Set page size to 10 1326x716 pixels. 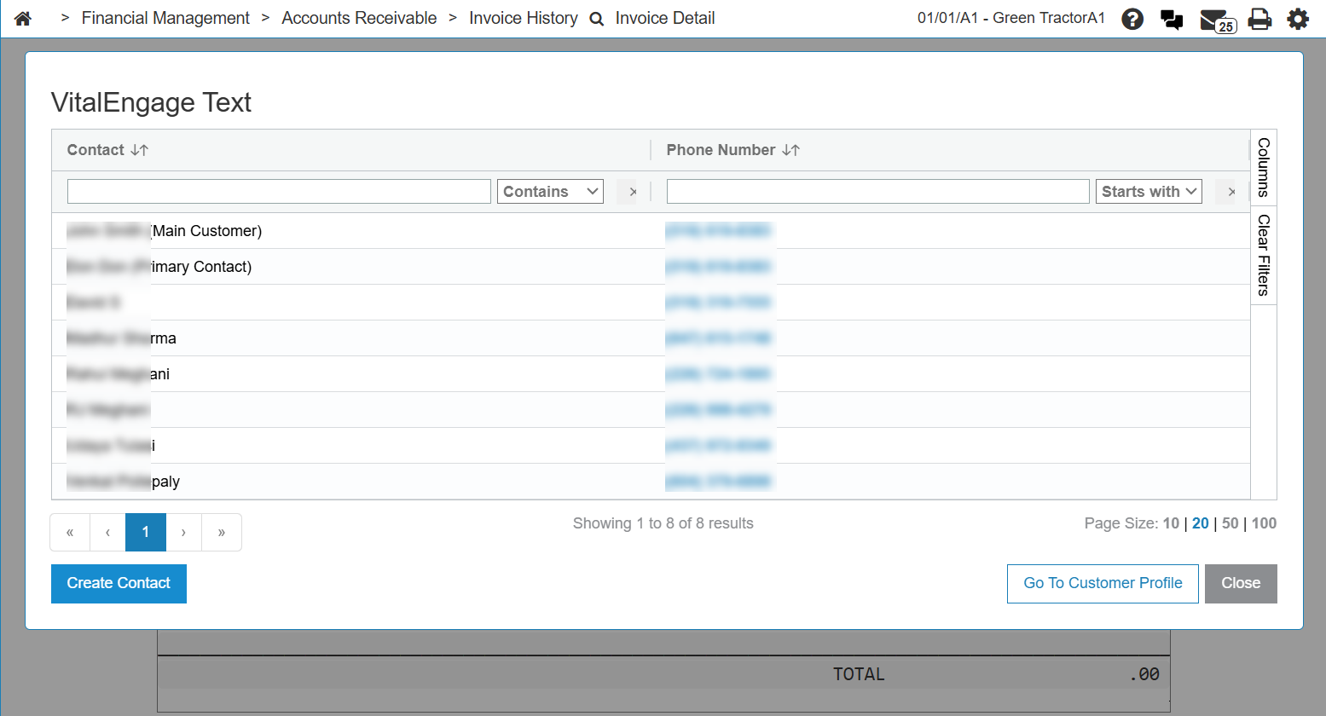[1171, 523]
